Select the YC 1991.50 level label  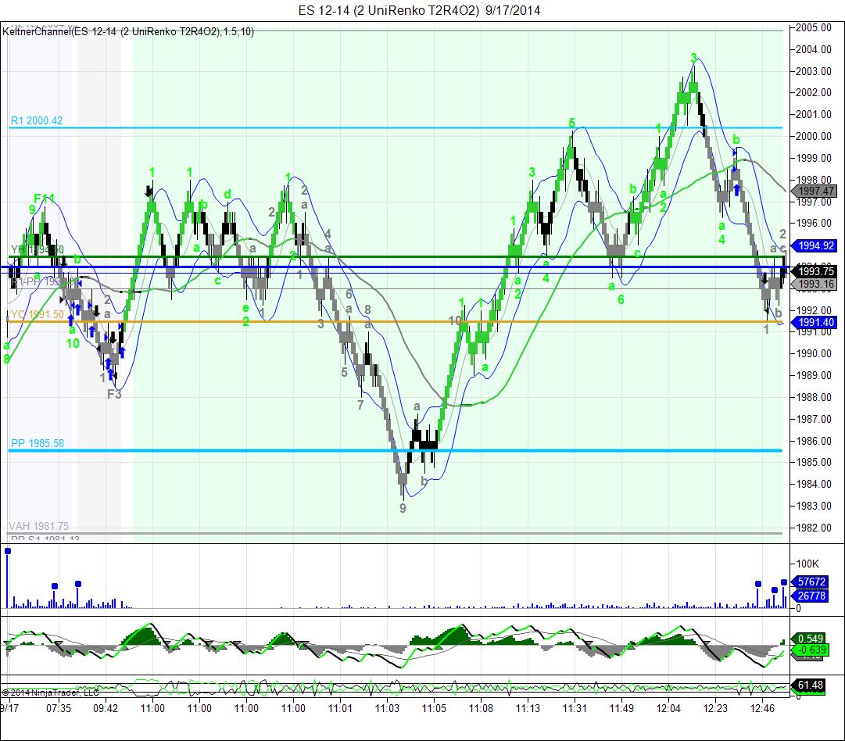[38, 314]
